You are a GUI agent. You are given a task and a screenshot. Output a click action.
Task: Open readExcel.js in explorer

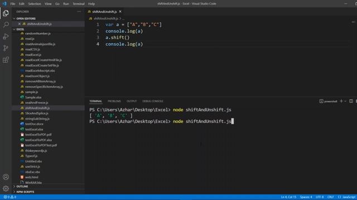coord(33,54)
